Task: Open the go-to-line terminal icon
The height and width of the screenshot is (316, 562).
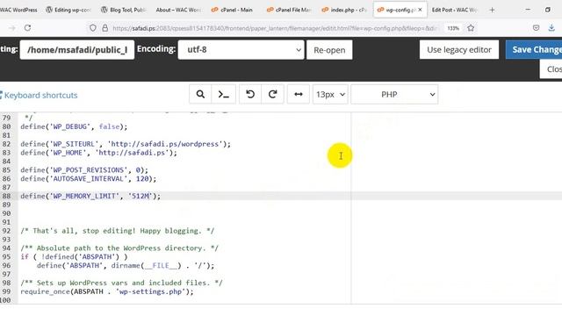Action: pos(224,94)
